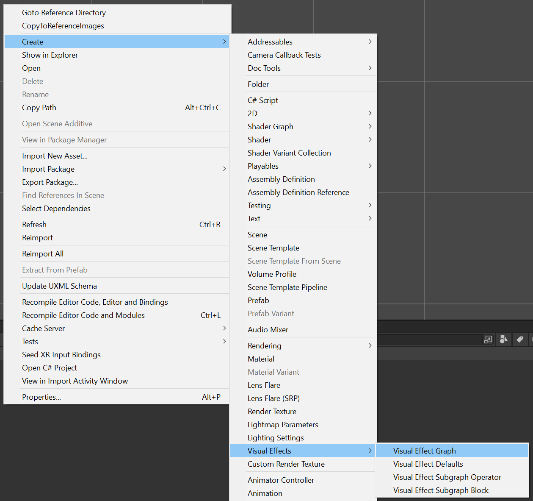
Task: Click the Search by Type shapes icon
Action: 503,339
